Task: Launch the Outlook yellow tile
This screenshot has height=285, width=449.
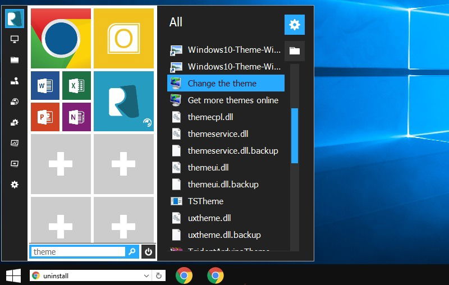Action: (x=123, y=38)
